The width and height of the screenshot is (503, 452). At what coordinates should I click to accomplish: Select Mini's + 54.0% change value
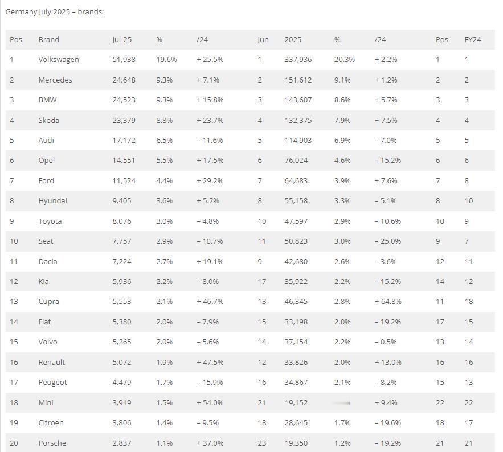(210, 402)
